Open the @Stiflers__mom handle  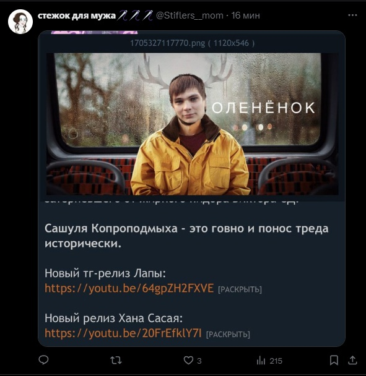(190, 15)
